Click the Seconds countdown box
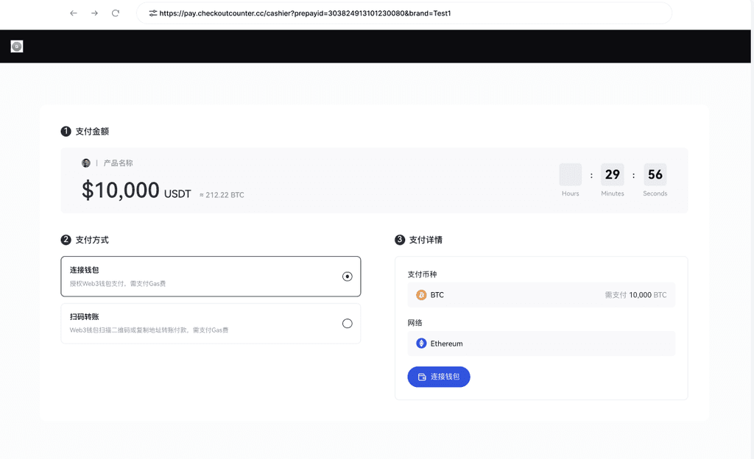754x459 pixels. (x=655, y=175)
